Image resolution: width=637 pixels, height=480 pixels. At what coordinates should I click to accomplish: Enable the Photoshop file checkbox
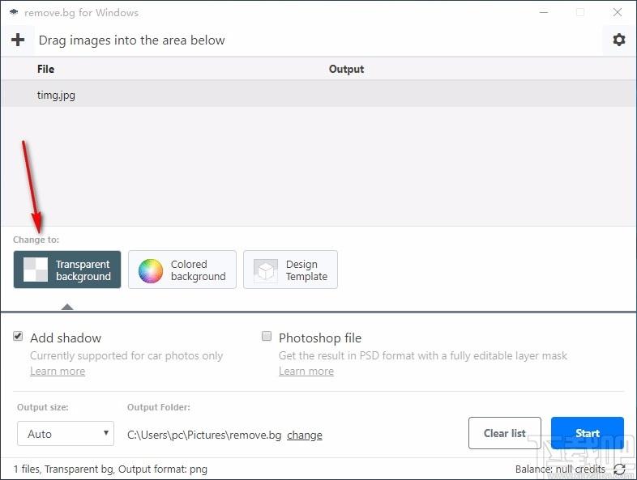click(x=267, y=336)
